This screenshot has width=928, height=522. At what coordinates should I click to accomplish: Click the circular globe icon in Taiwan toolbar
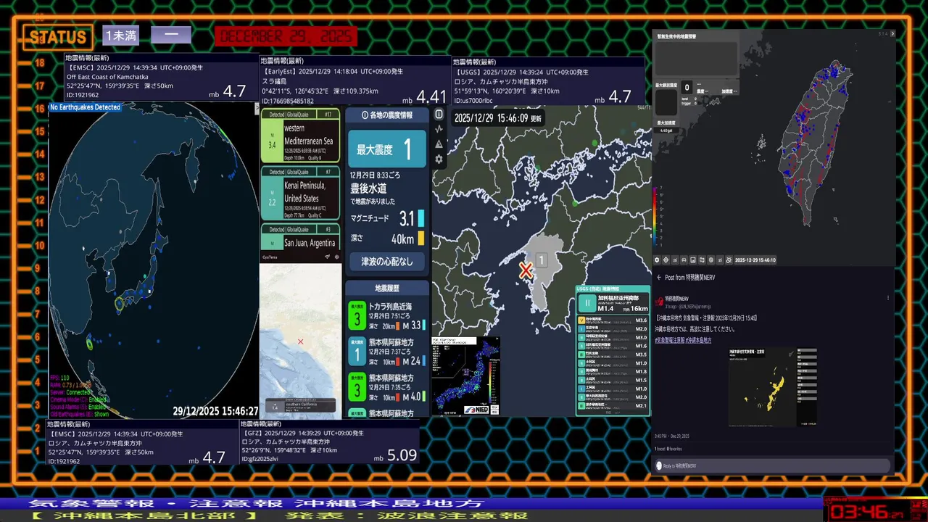pos(710,260)
